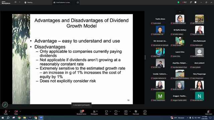The width and height of the screenshot is (214, 120).
Task: Open the Participants list
Action: click(x=94, y=112)
